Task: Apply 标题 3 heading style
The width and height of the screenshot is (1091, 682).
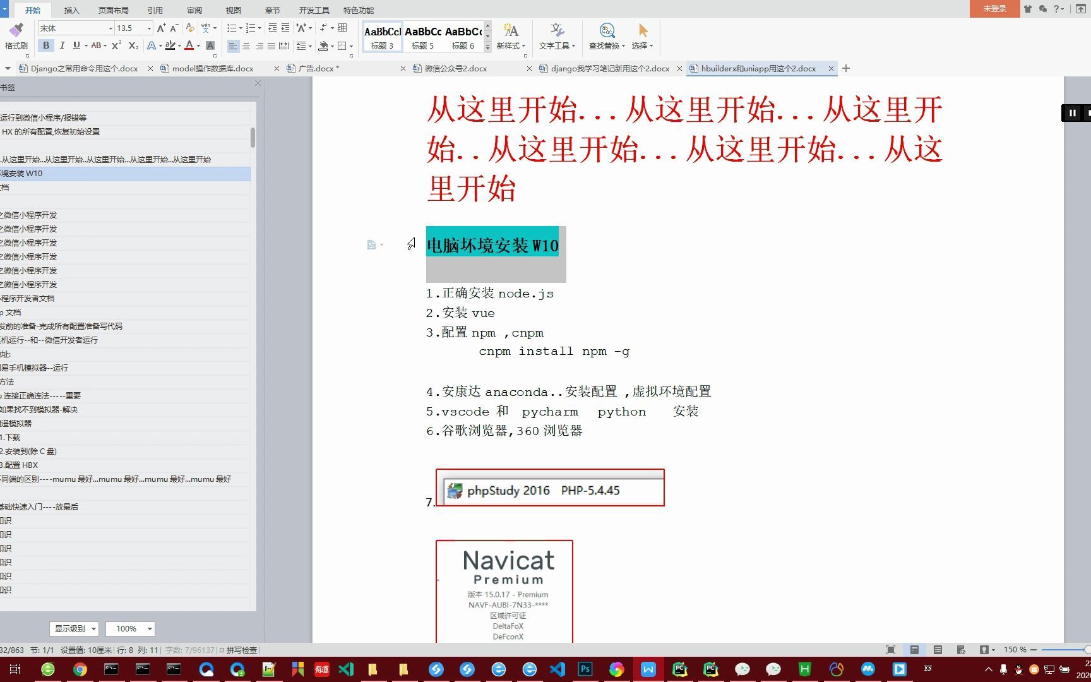Action: (x=382, y=37)
